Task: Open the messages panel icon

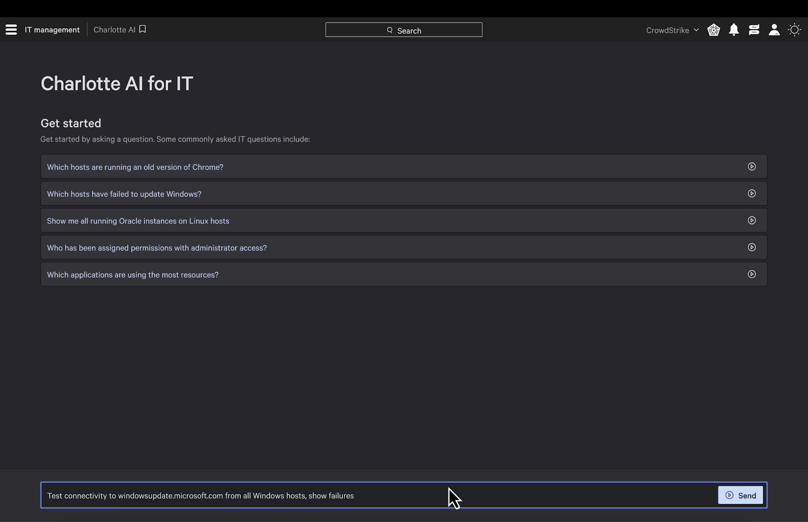Action: click(x=754, y=30)
